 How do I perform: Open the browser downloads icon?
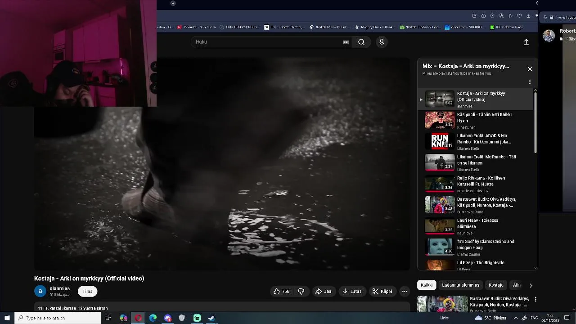point(528,16)
